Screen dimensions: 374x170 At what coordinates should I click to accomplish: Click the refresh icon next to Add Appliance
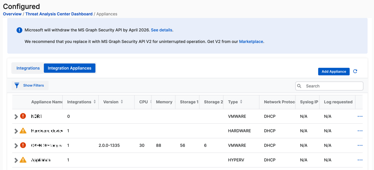click(x=355, y=71)
